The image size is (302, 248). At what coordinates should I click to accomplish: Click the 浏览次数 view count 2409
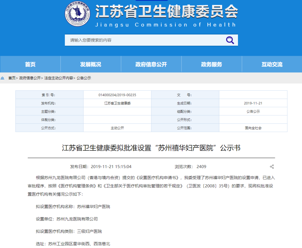[201, 167]
